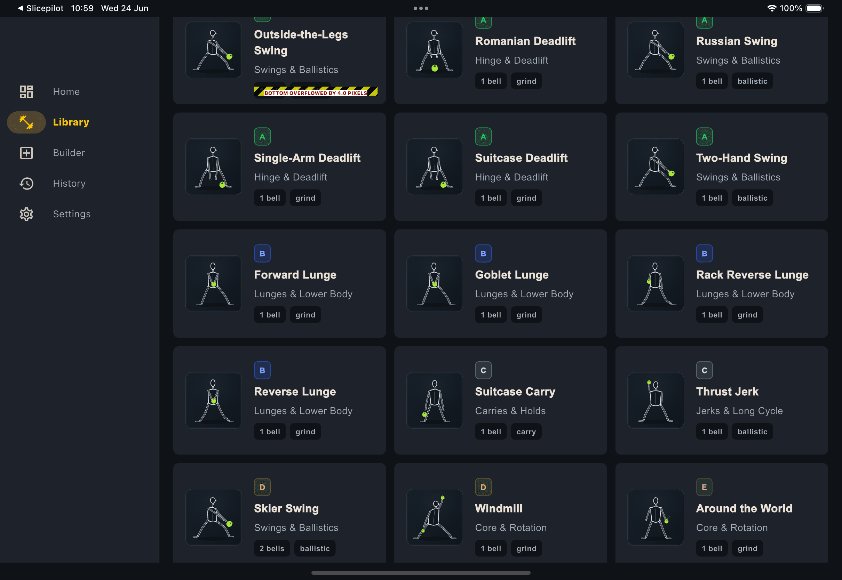Tap the B badge on Goblet Lunge
The height and width of the screenshot is (580, 842).
pos(483,253)
